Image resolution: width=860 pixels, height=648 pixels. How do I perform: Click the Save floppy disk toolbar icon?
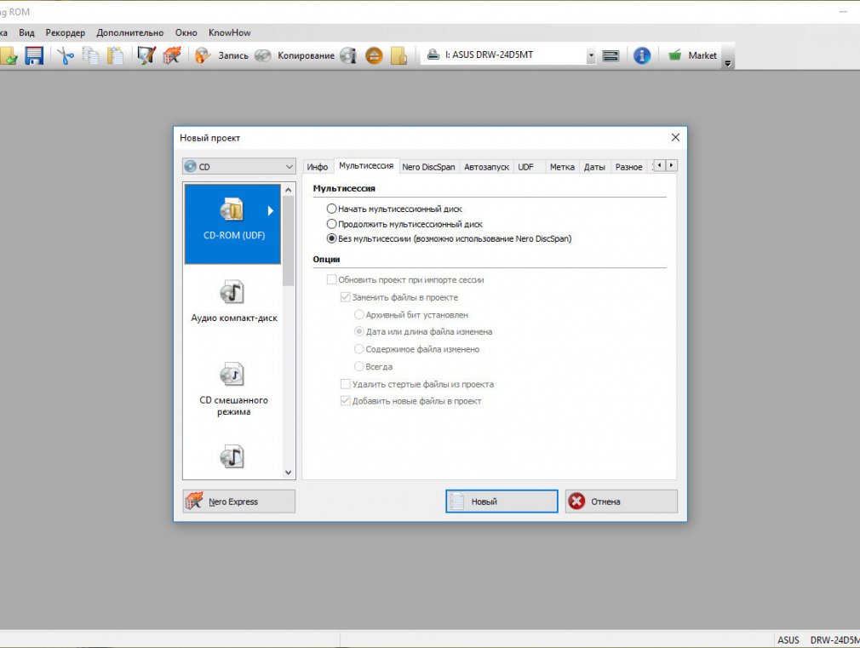pos(34,55)
